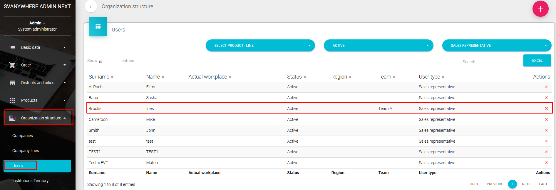Click delete X for Testni FVT row
The width and height of the screenshot is (556, 190).
[546, 163]
